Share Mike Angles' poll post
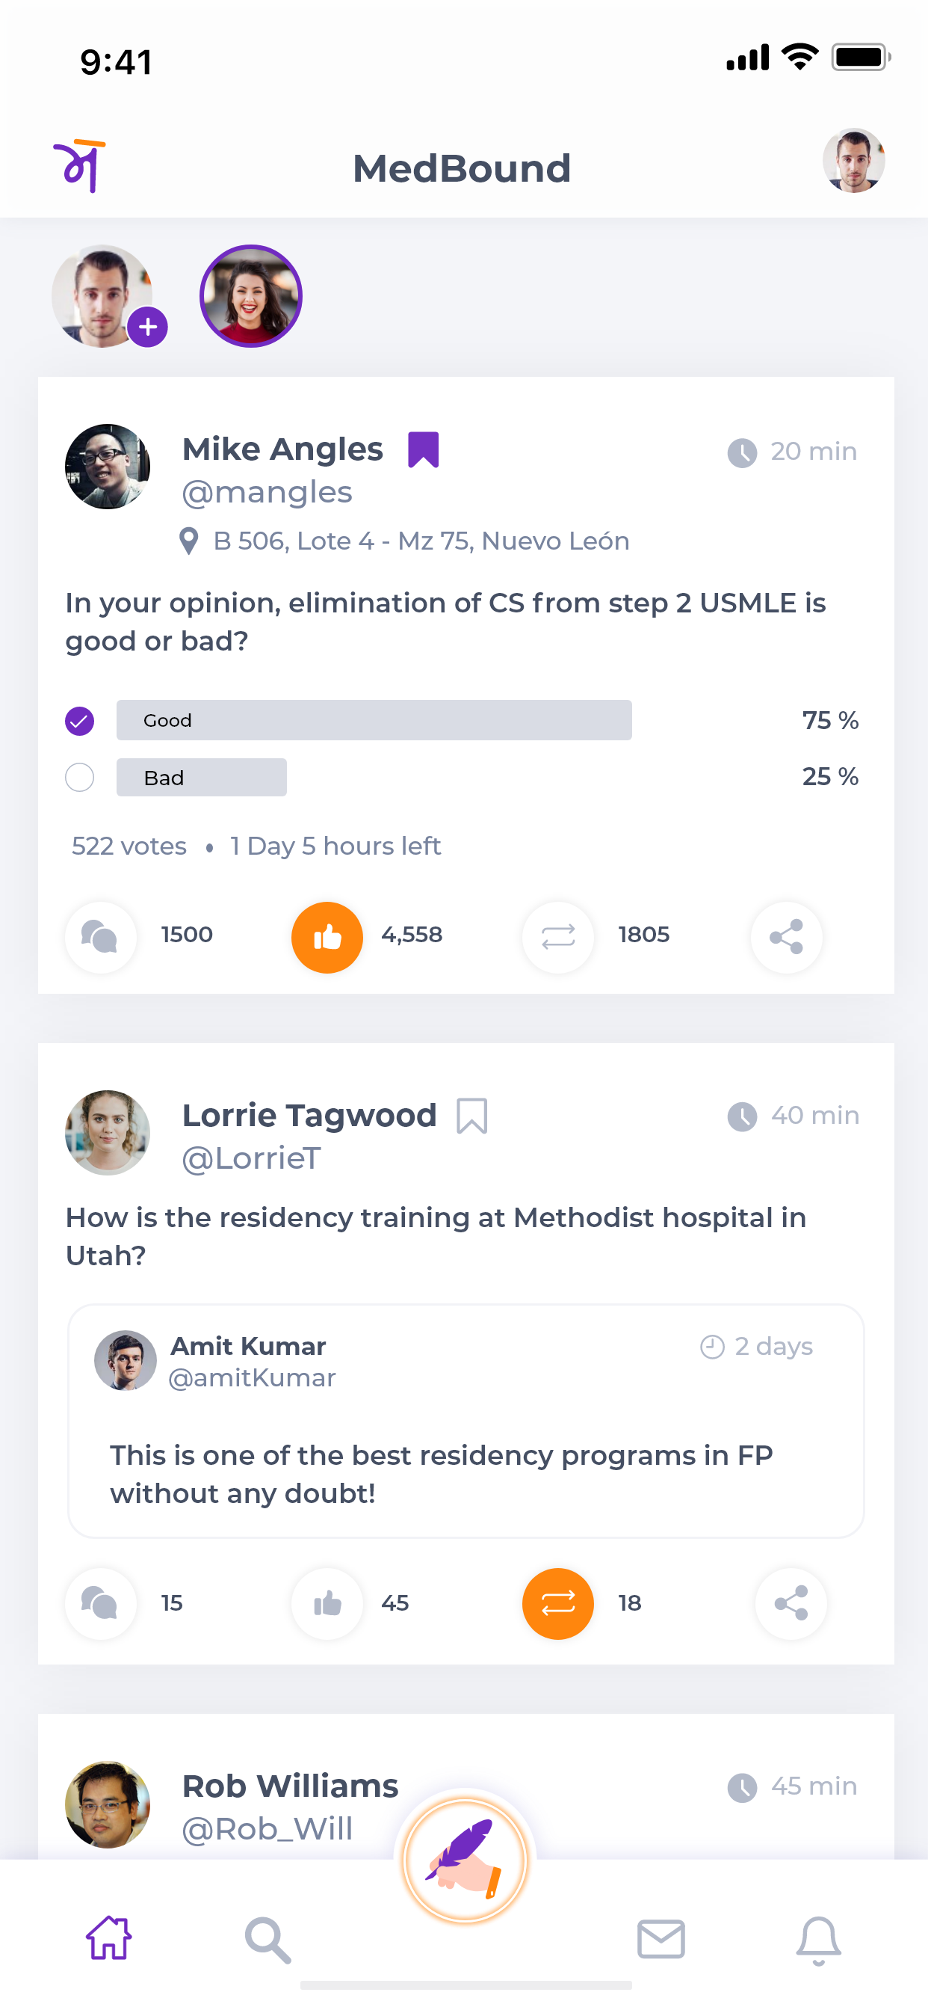The width and height of the screenshot is (928, 2010). [785, 936]
